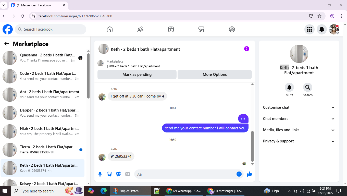Viewport: 347px width, 196px height.
Task: Open Code conversation
Action: (x=43, y=76)
